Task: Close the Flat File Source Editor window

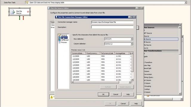Action: 142,8
